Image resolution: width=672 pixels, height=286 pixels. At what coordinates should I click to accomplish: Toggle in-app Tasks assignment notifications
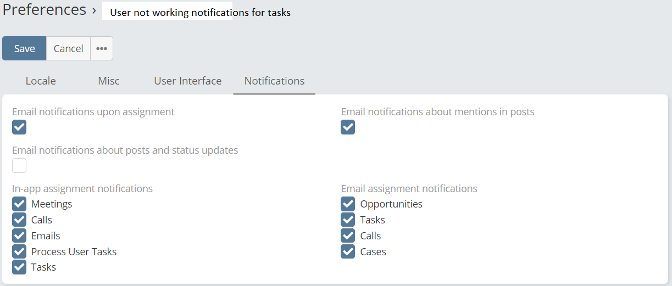19,267
